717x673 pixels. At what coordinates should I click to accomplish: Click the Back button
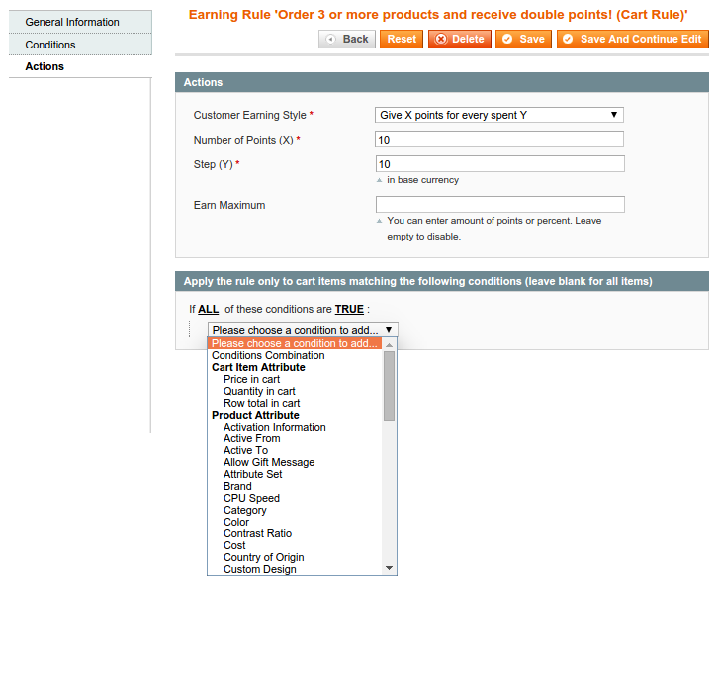[x=347, y=39]
